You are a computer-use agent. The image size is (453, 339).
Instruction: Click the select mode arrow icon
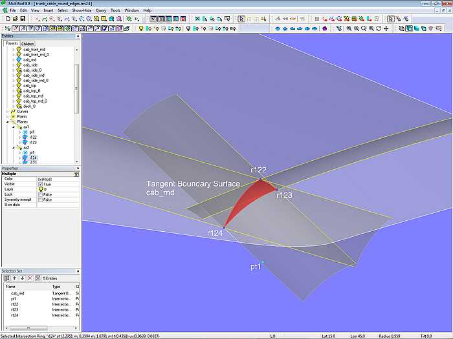click(241, 19)
